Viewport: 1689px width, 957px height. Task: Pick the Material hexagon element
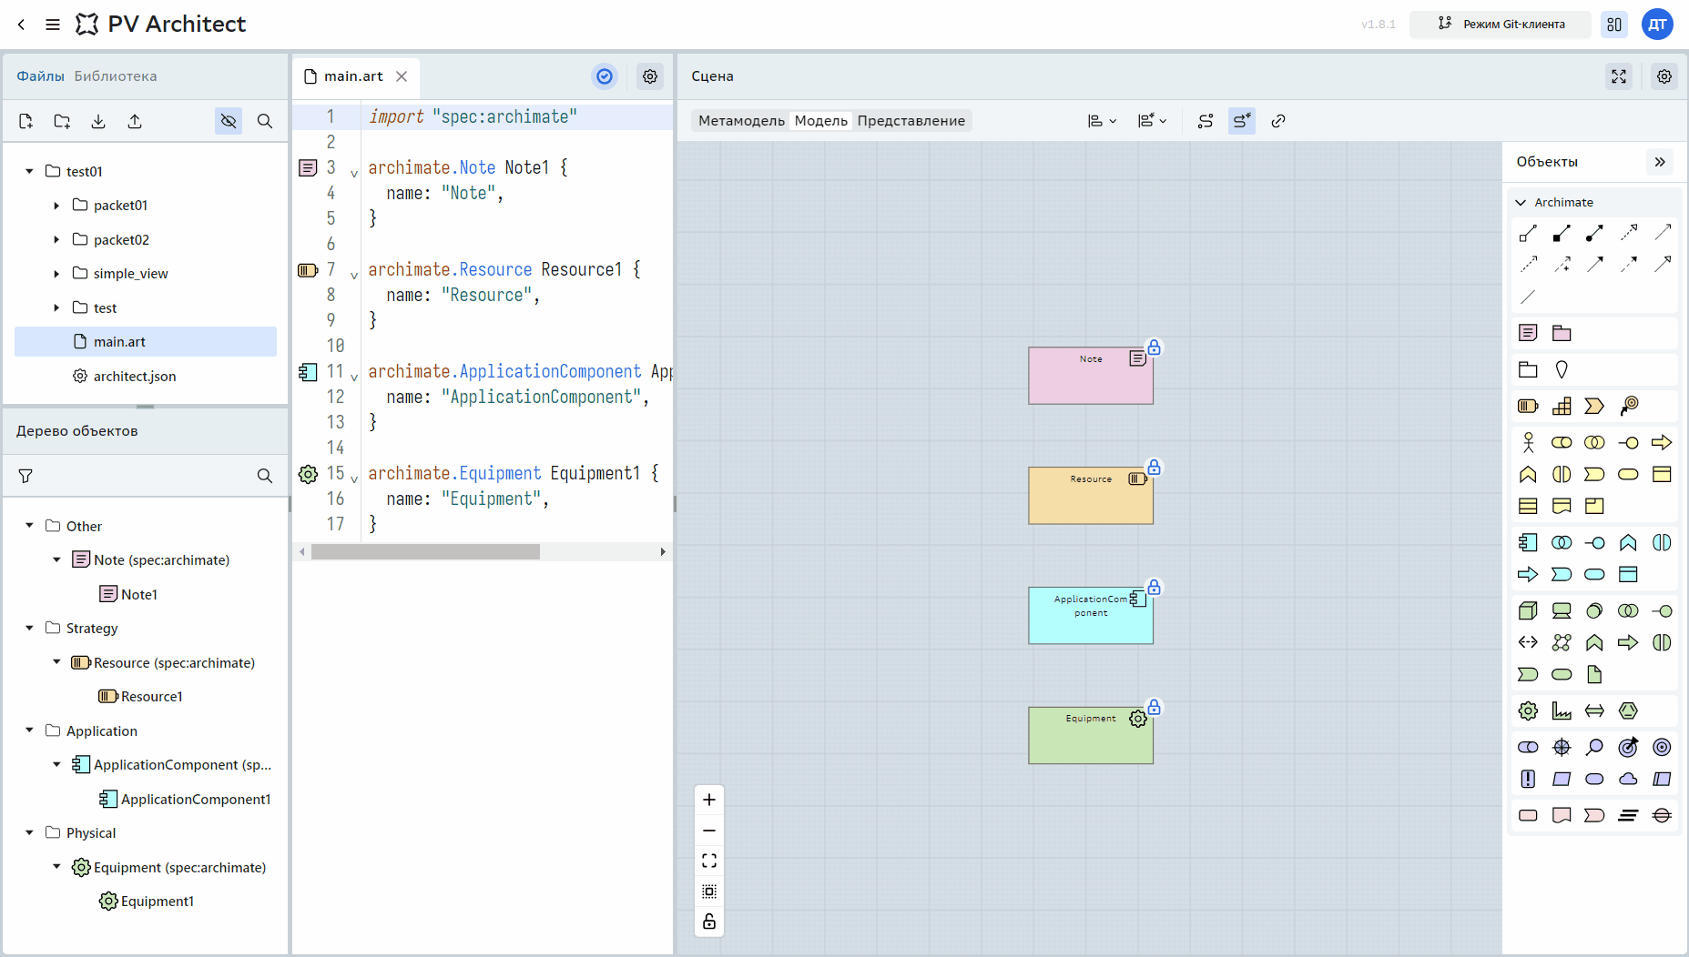[x=1629, y=710]
